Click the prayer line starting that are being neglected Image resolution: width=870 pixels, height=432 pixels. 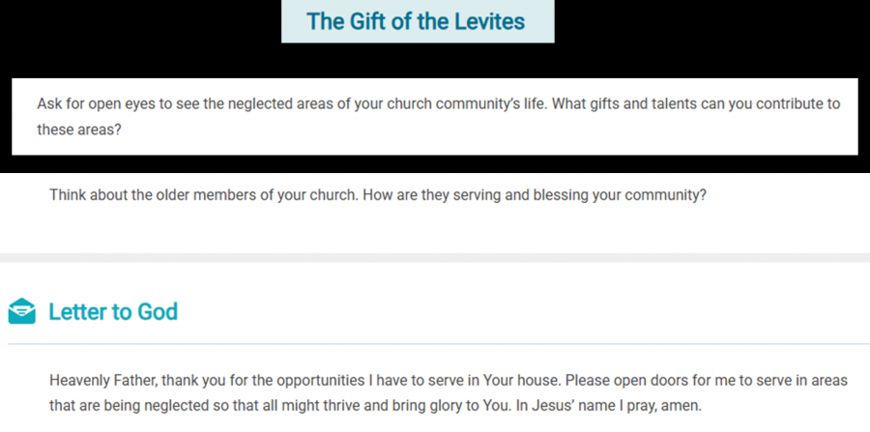[375, 405]
